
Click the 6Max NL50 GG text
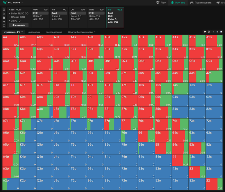20,14
